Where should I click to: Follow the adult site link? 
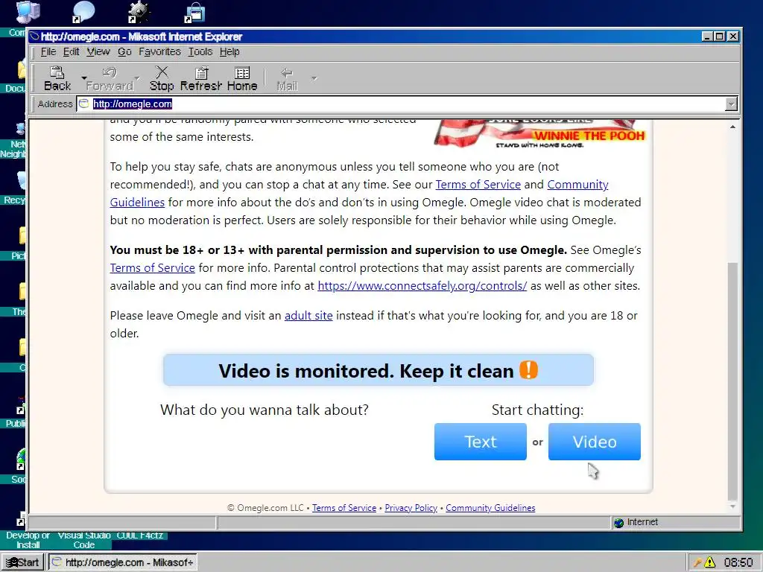308,316
